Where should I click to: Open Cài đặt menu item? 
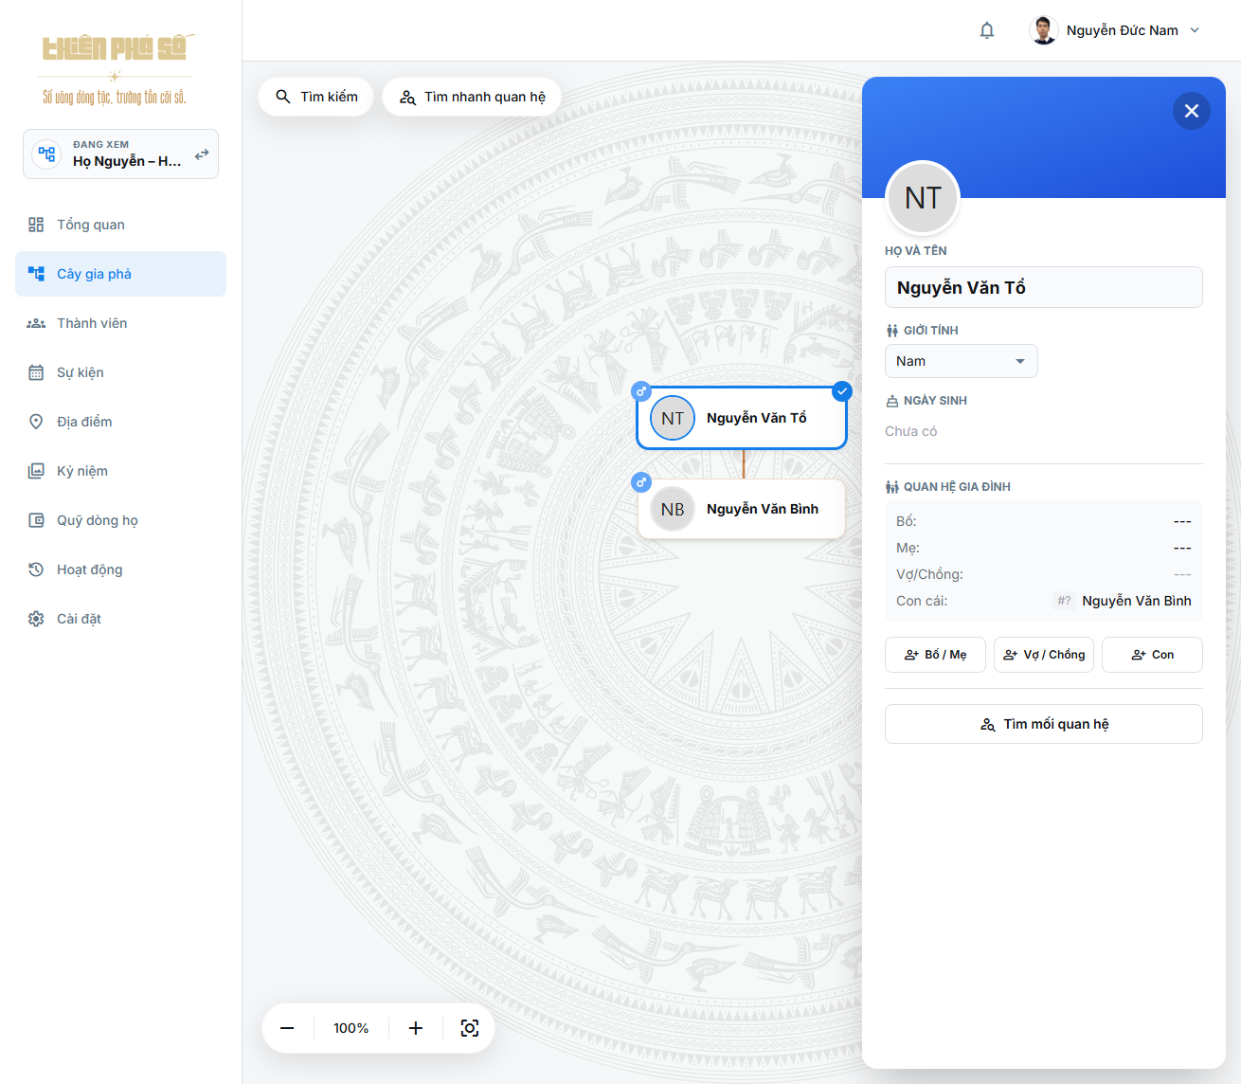[x=120, y=619]
